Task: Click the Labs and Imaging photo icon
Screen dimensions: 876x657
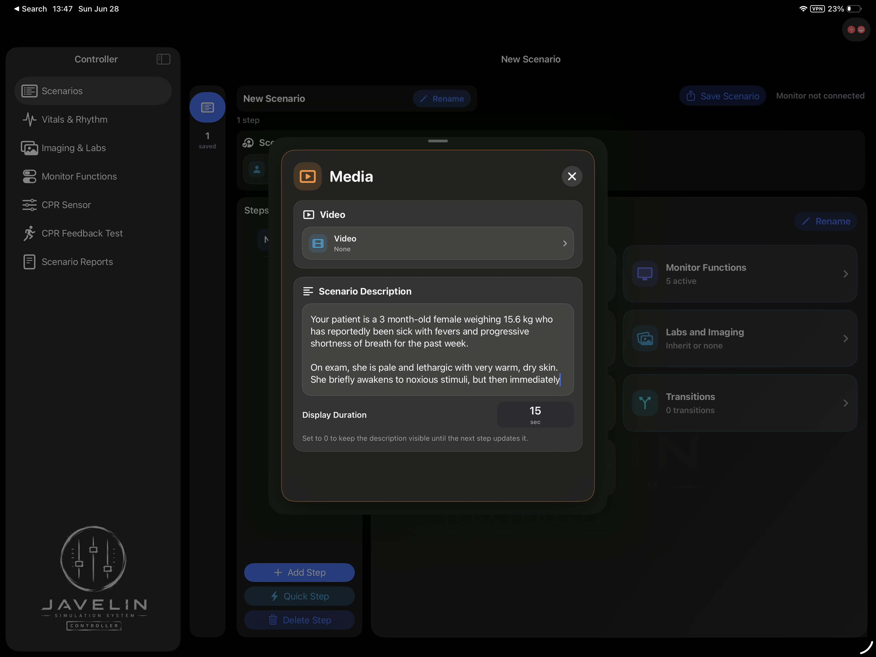Action: (x=645, y=338)
